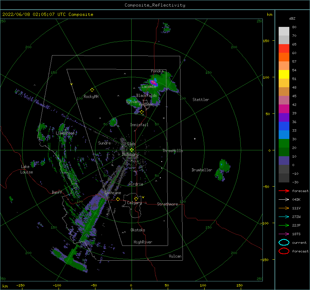The width and height of the screenshot is (310, 290).
Task: Click the yellow diamond marker beside RockyMH
Action: (92, 90)
